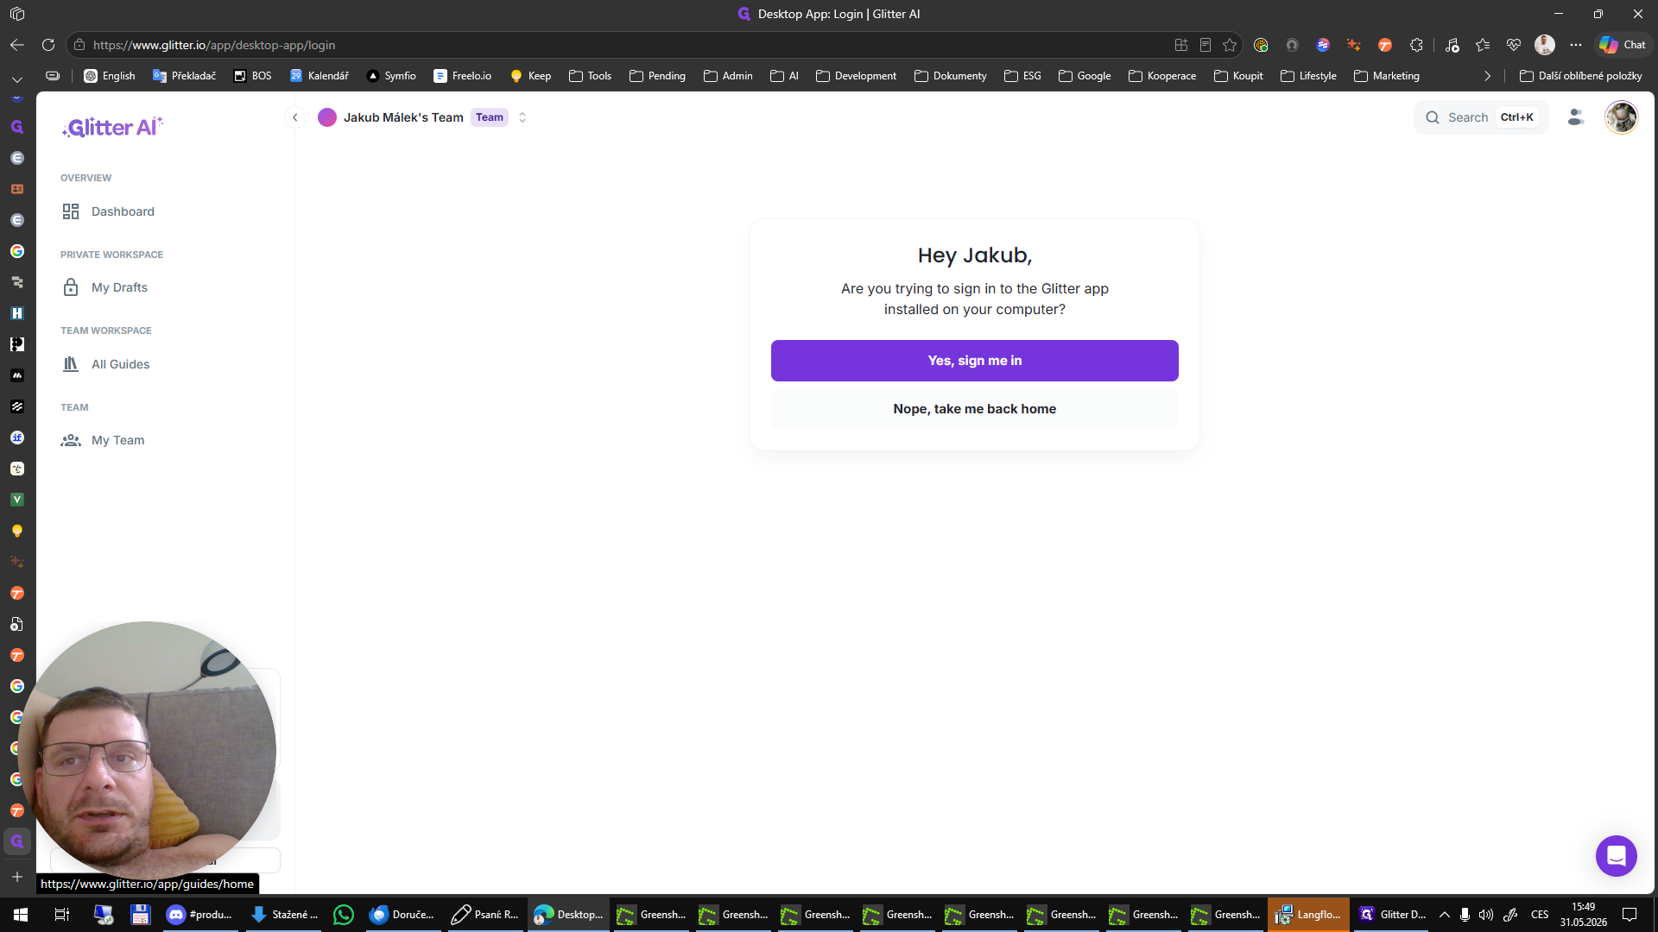Screen dimensions: 1658x932
Task: Show hidden system tray icons
Action: [x=1444, y=915]
